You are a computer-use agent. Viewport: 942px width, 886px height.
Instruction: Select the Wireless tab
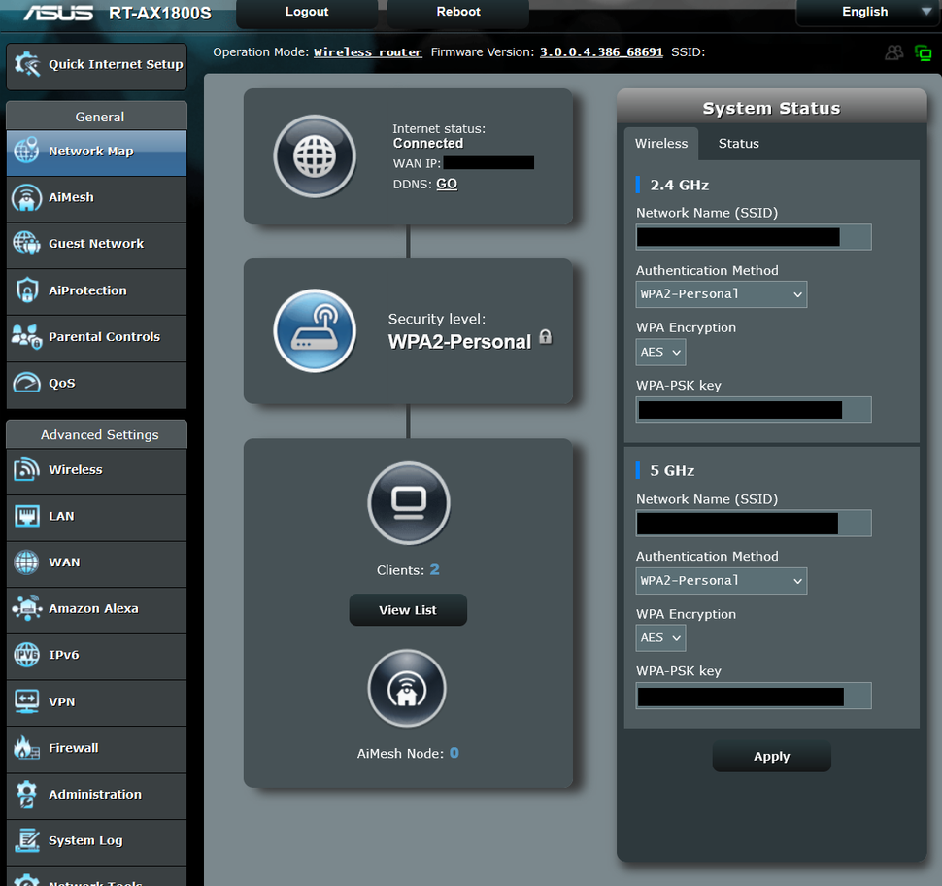(661, 143)
